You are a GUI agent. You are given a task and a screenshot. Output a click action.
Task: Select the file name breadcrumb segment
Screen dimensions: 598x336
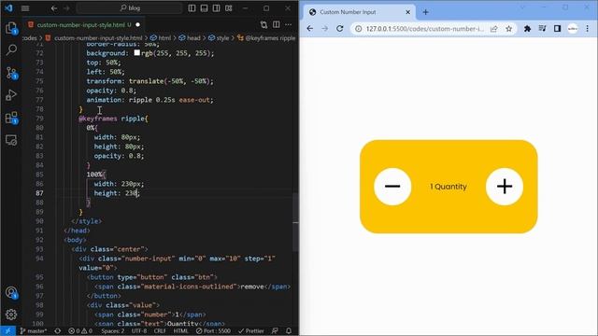[x=93, y=37]
